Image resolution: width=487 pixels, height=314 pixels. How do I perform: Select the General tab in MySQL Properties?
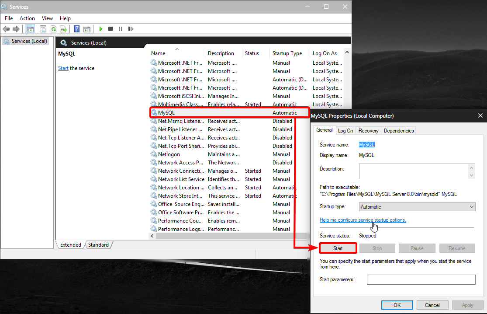[324, 130]
